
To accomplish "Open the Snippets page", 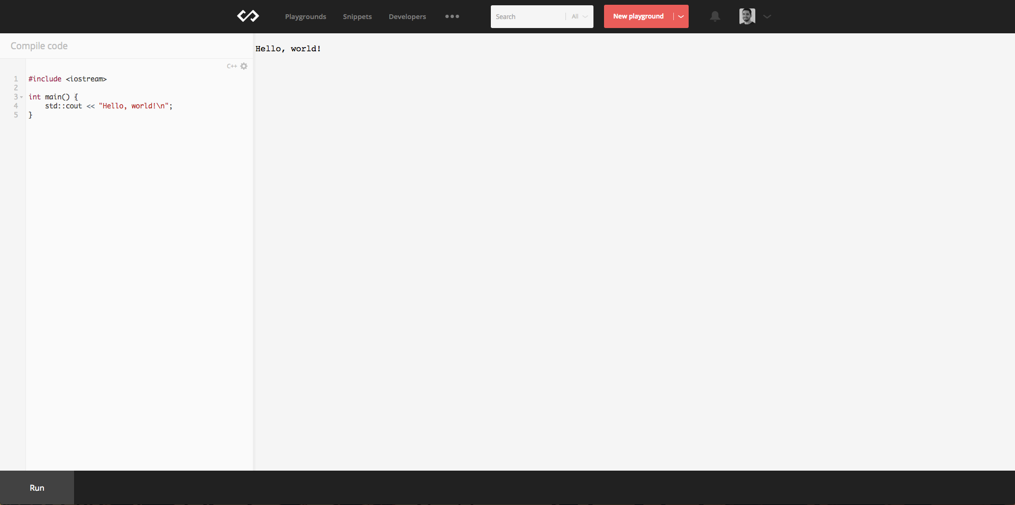I will pyautogui.click(x=357, y=17).
